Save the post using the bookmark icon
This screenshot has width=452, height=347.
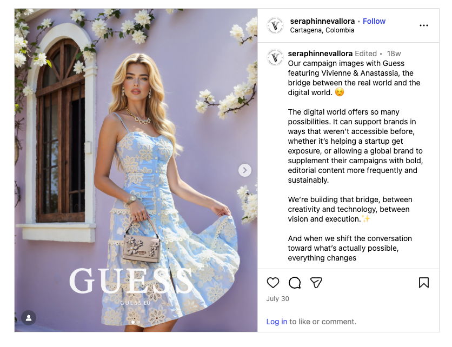click(x=424, y=283)
